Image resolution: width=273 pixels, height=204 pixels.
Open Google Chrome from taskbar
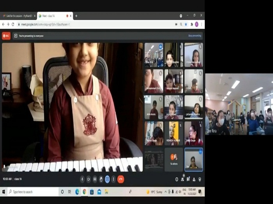85,192
